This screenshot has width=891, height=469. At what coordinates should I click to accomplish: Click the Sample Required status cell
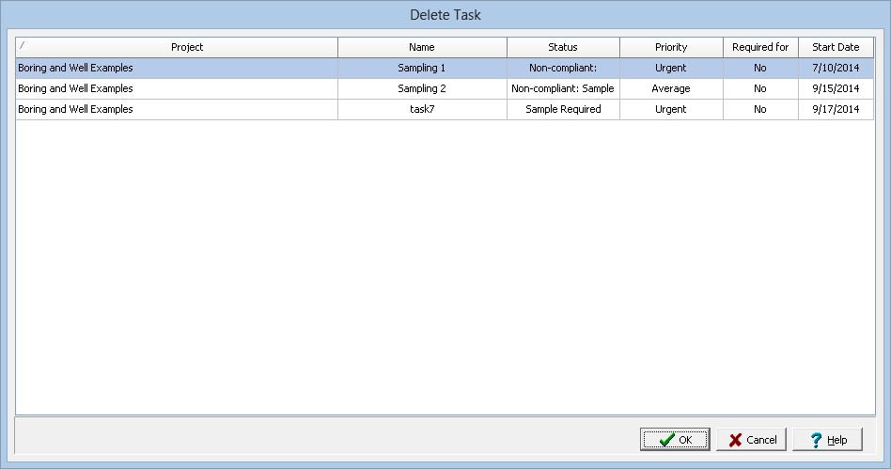(x=563, y=109)
